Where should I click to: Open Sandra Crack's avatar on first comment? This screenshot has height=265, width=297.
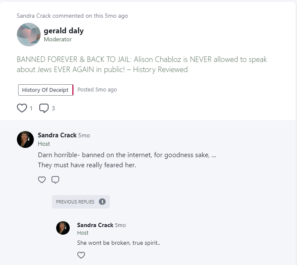[25, 139]
